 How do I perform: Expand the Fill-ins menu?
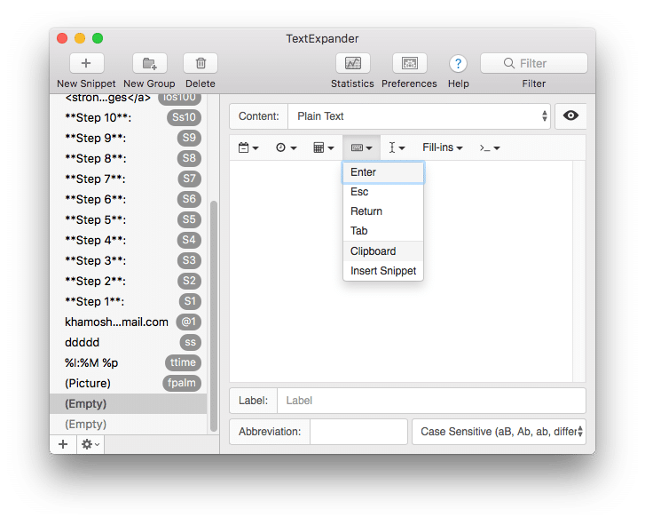[x=443, y=147]
